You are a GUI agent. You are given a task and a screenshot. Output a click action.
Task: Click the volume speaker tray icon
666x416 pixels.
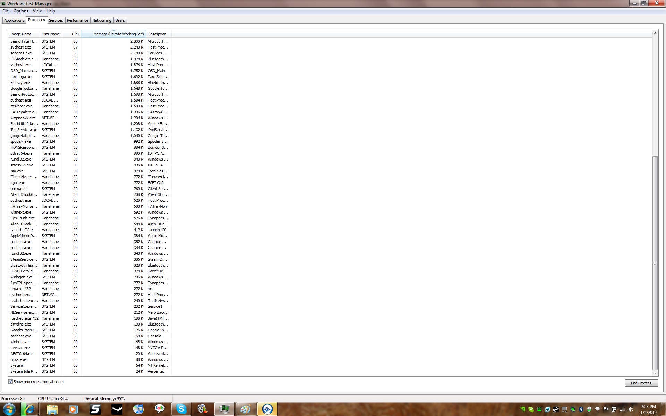coord(631,409)
